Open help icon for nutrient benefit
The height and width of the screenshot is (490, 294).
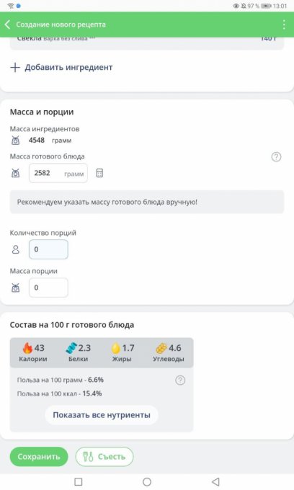coord(180,380)
